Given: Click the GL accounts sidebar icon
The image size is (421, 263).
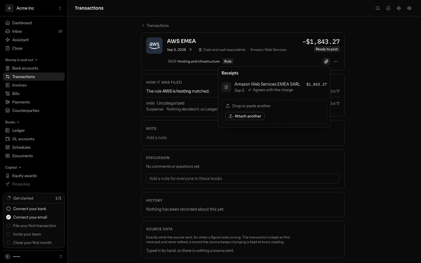Looking at the screenshot, I should pyautogui.click(x=8, y=139).
